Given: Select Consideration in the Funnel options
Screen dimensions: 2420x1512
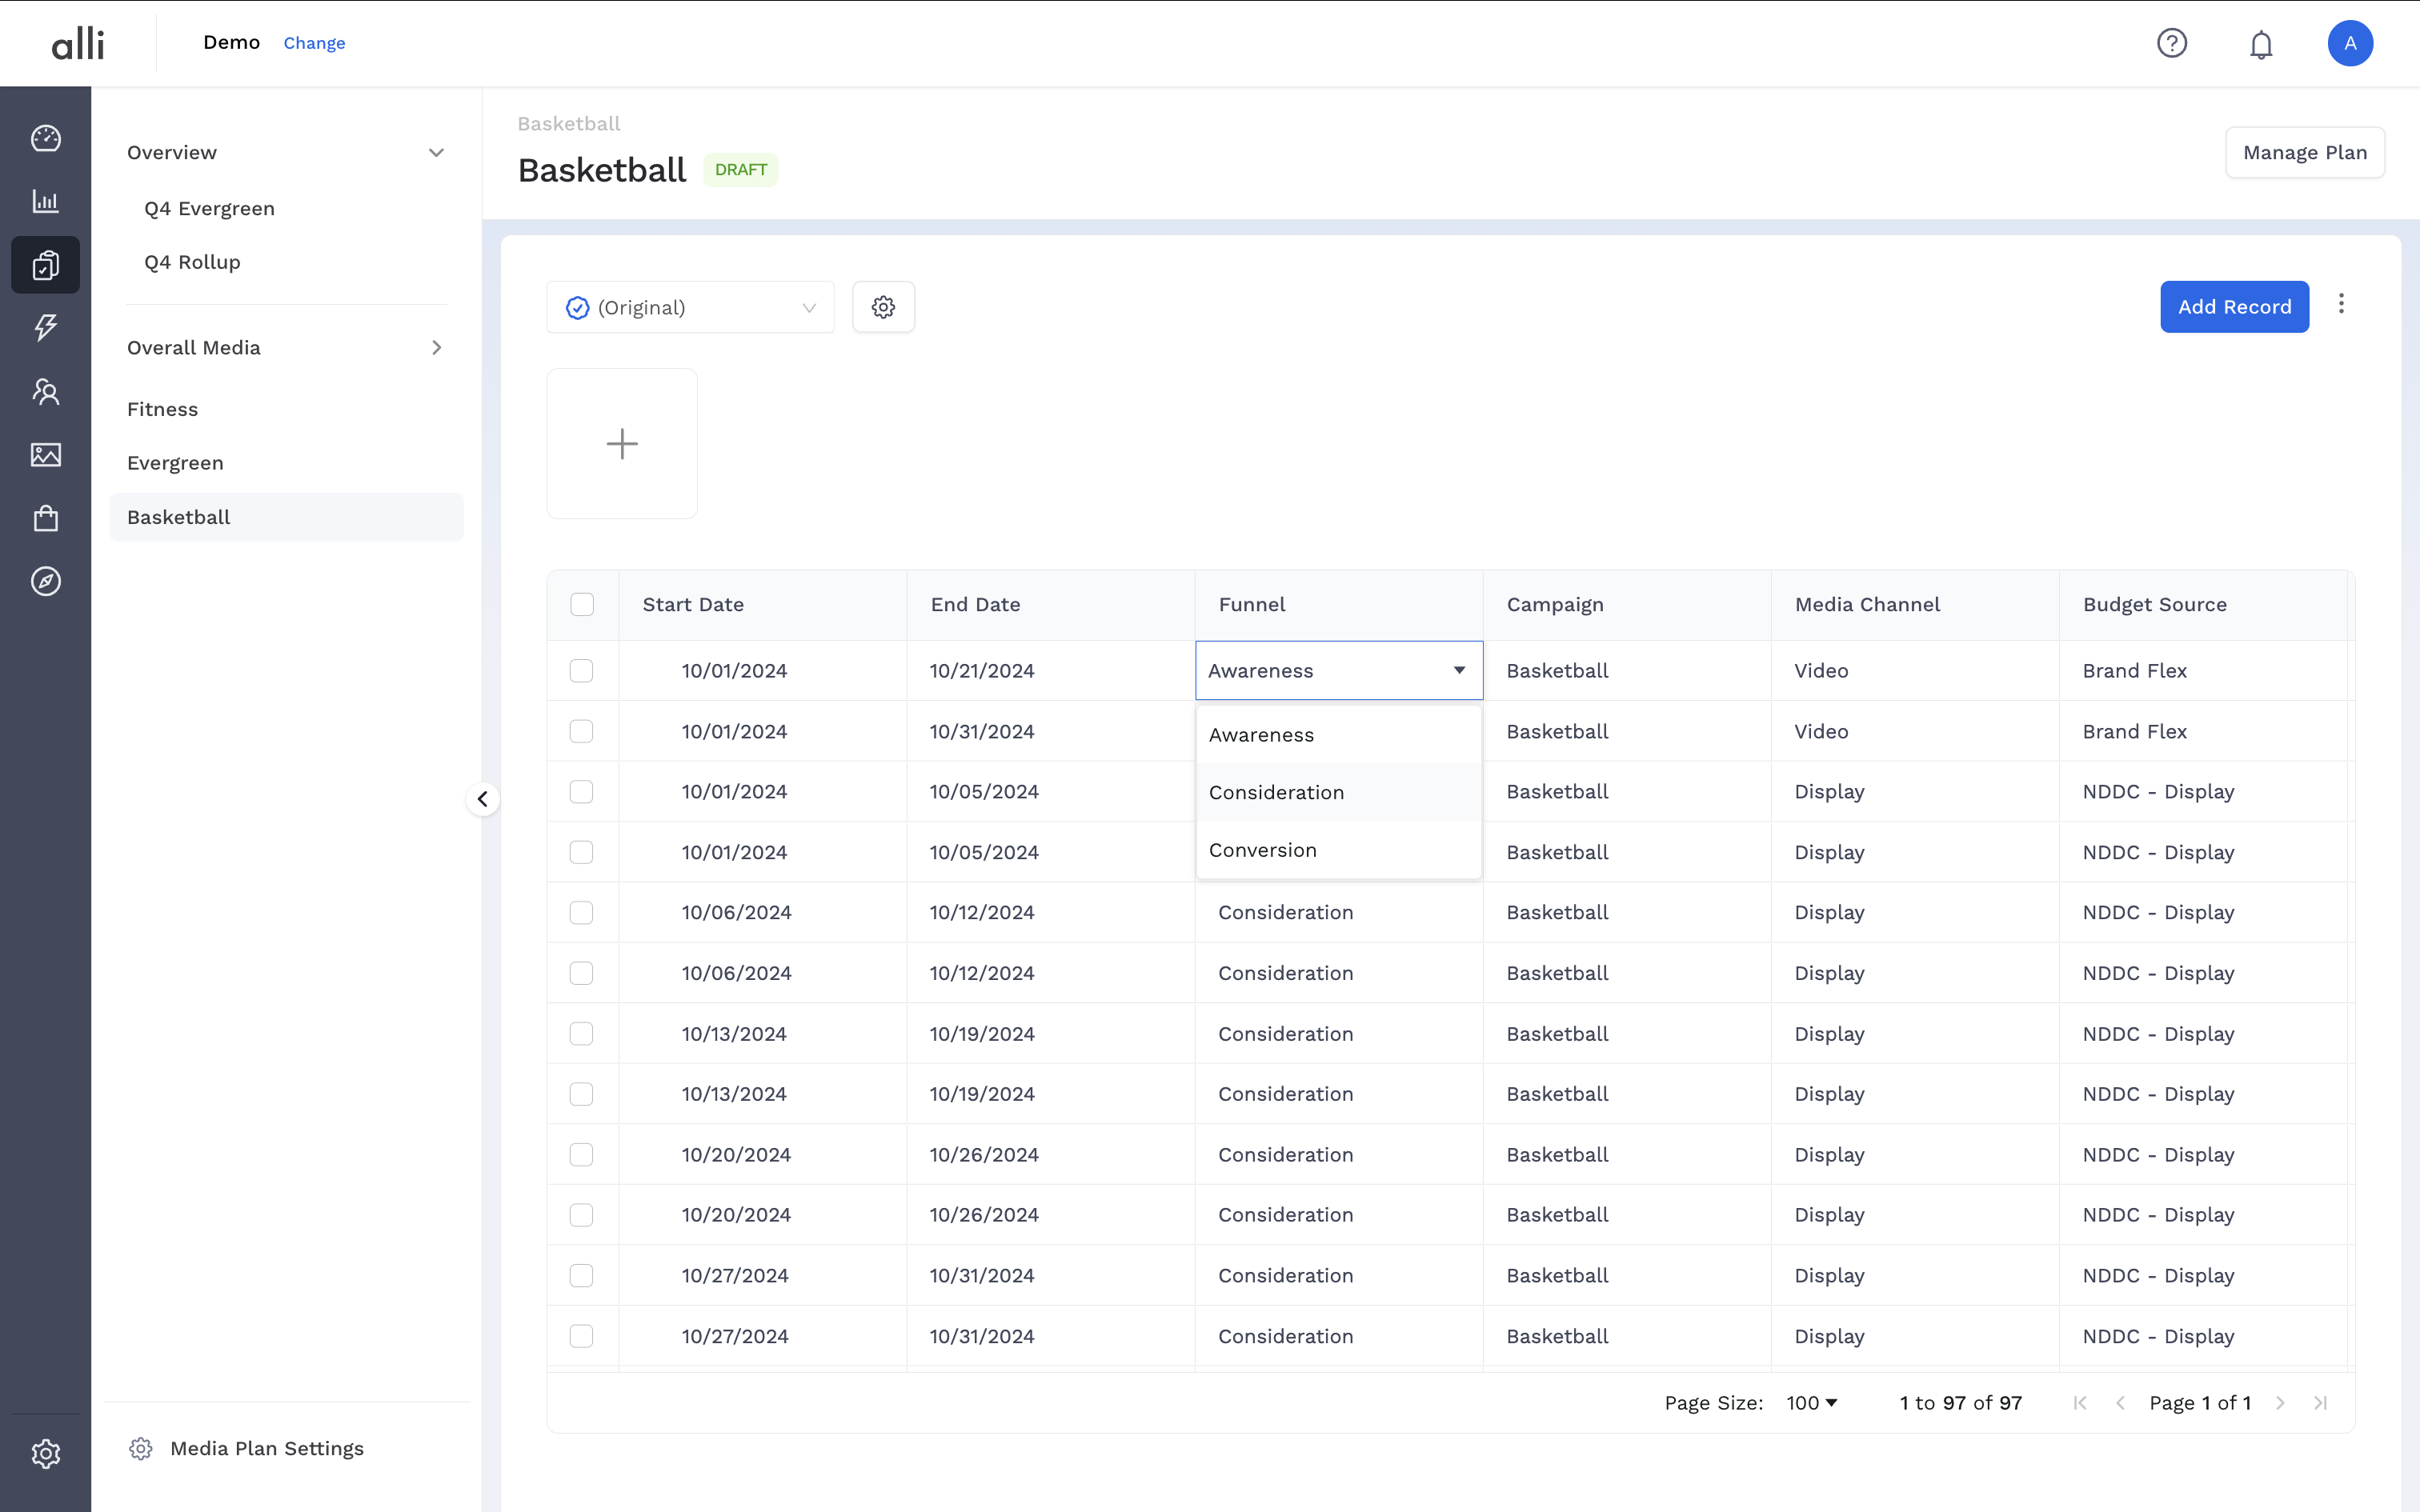Looking at the screenshot, I should (1276, 792).
